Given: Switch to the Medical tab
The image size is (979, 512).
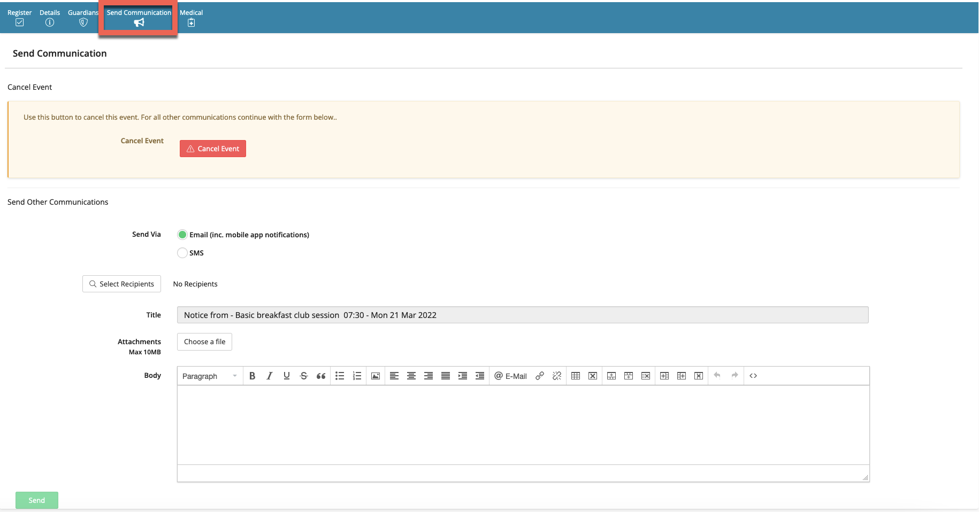Looking at the screenshot, I should (x=191, y=17).
